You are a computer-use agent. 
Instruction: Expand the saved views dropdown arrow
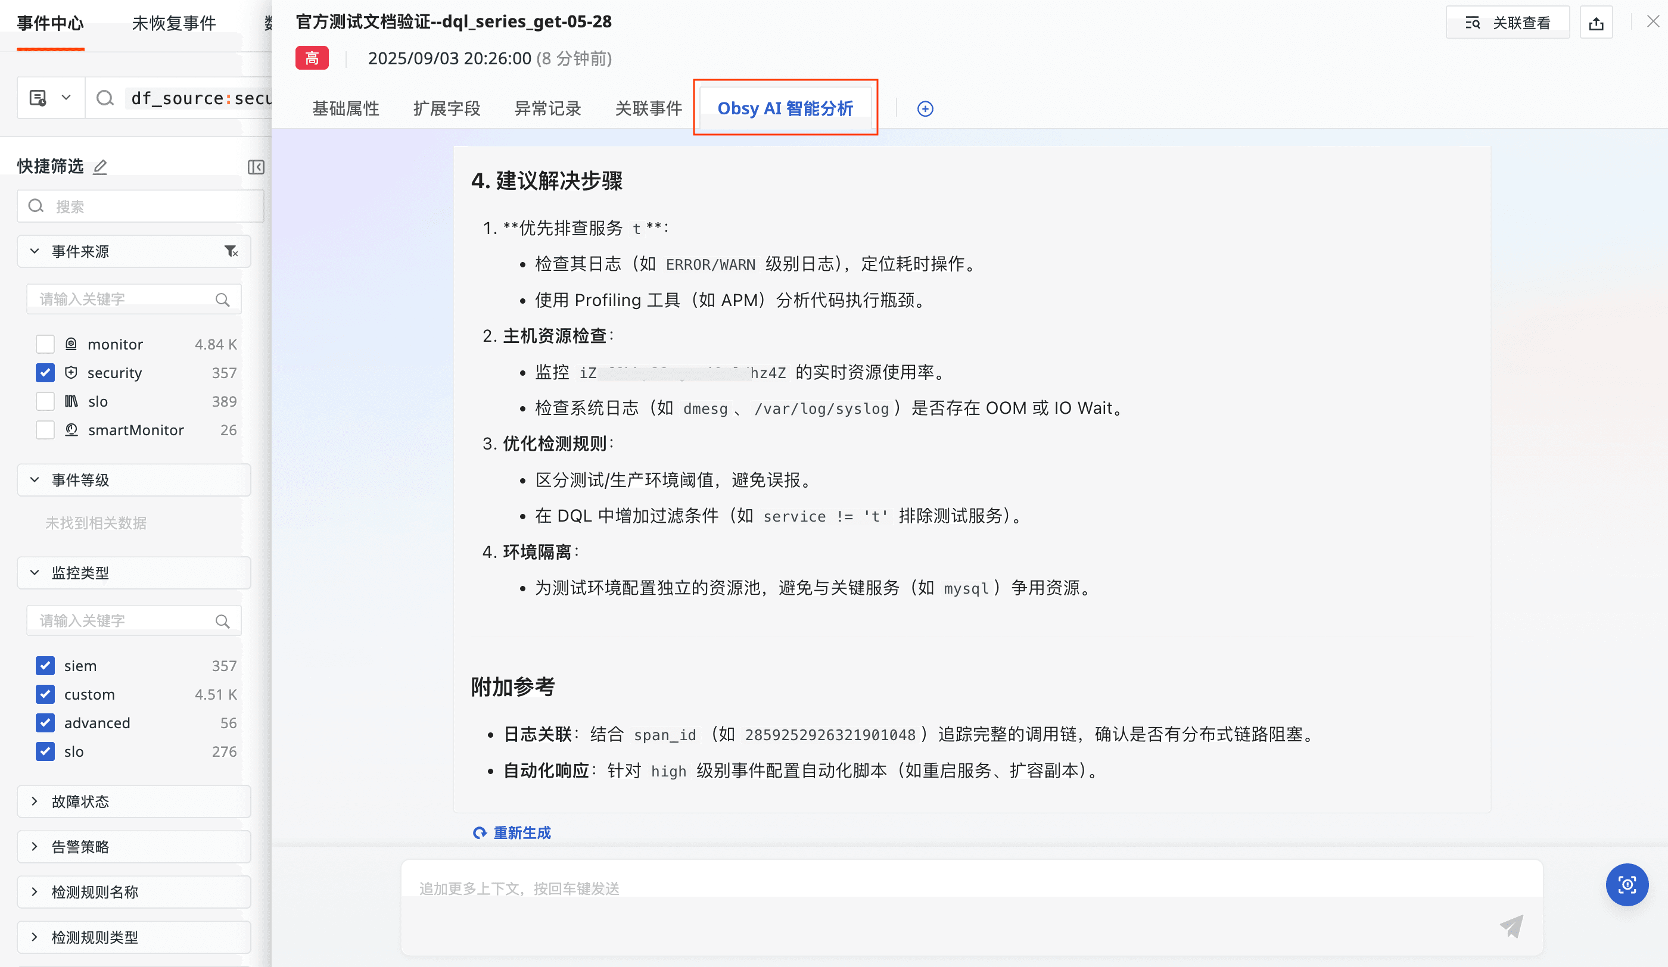point(66,98)
